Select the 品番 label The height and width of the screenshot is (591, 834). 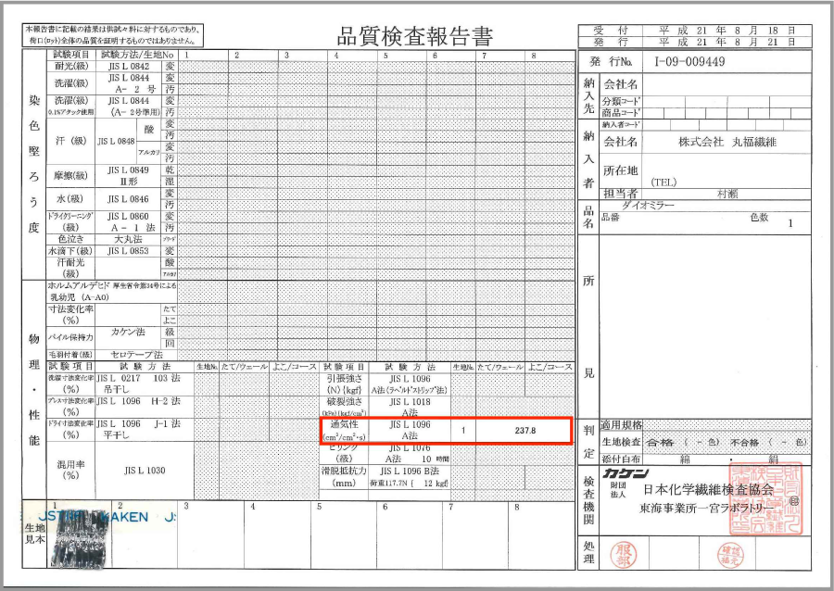pos(611,218)
